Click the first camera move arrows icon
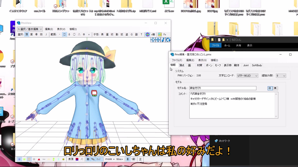Viewport: 298px width, 167px height. pos(153,40)
